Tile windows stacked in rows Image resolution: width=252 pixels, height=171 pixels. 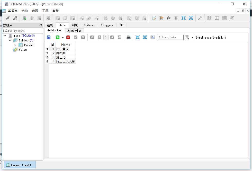point(224,18)
